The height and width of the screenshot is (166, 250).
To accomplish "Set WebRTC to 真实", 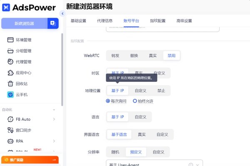I will coord(153,56).
